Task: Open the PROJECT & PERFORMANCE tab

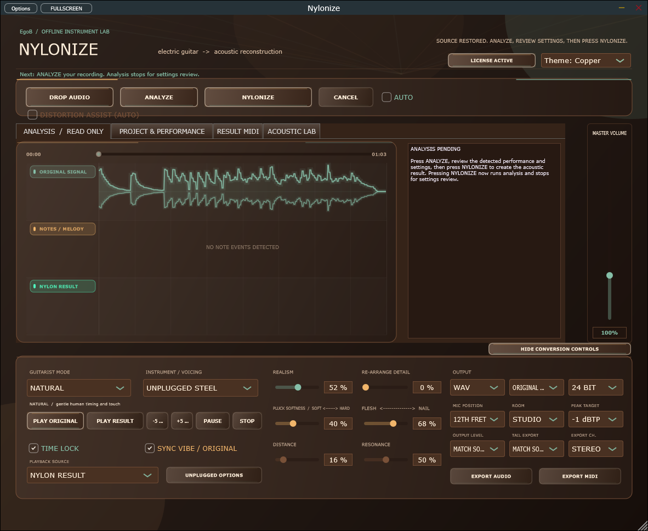Action: 162,131
